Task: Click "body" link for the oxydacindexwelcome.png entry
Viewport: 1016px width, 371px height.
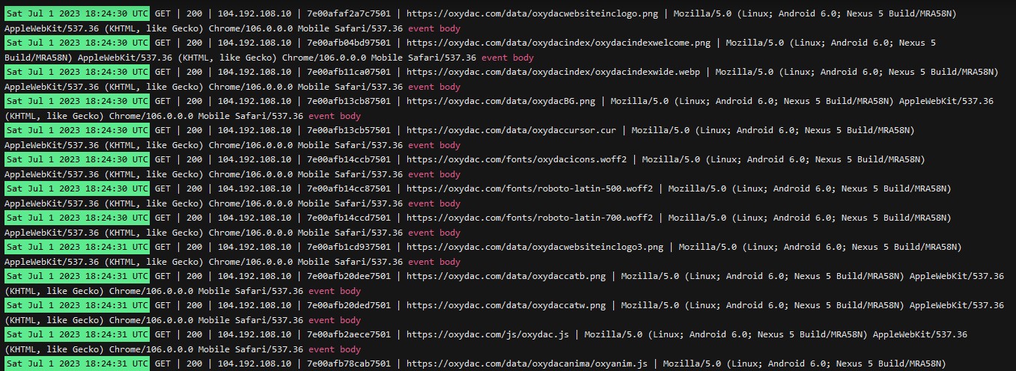Action: pyautogui.click(x=523, y=58)
